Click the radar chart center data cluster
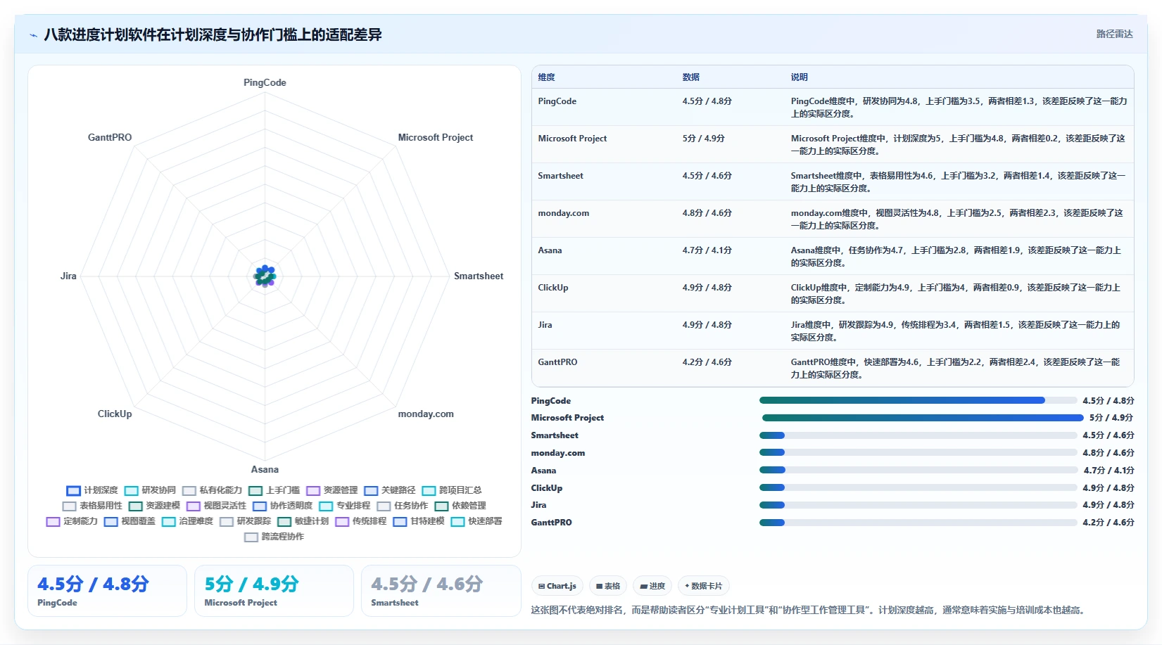1162x645 pixels. pos(265,276)
